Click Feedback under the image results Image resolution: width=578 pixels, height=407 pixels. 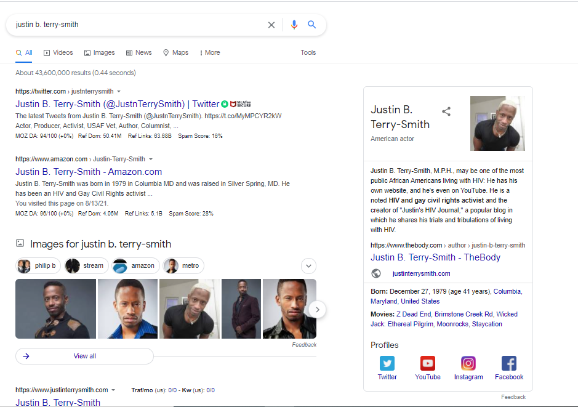304,345
